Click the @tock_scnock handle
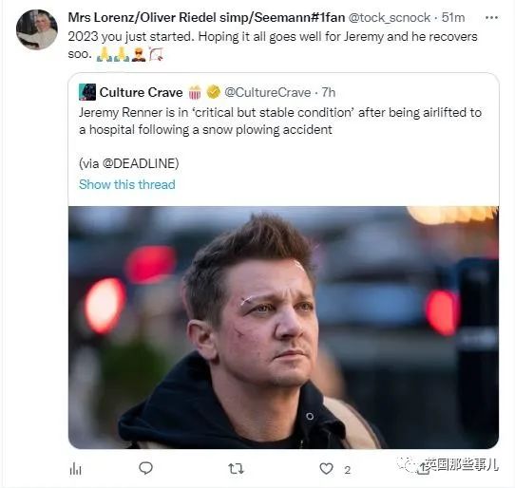The width and height of the screenshot is (515, 488). coord(390,17)
